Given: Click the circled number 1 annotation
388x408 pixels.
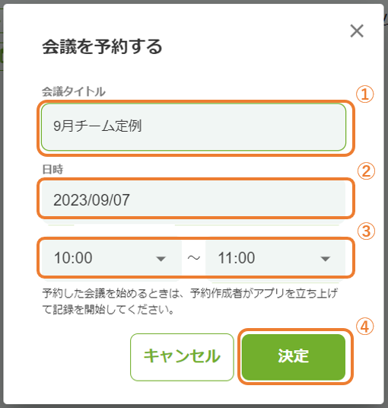Looking at the screenshot, I should pos(365,94).
